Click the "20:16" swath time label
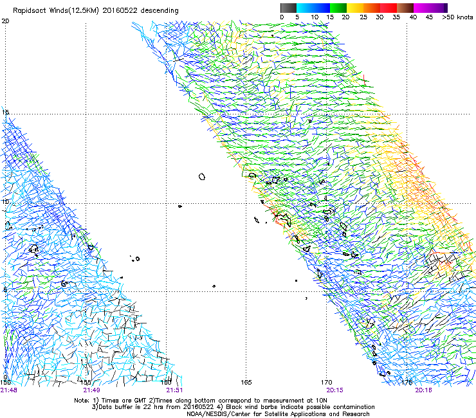The height and width of the screenshot is (418, 476). click(x=423, y=390)
